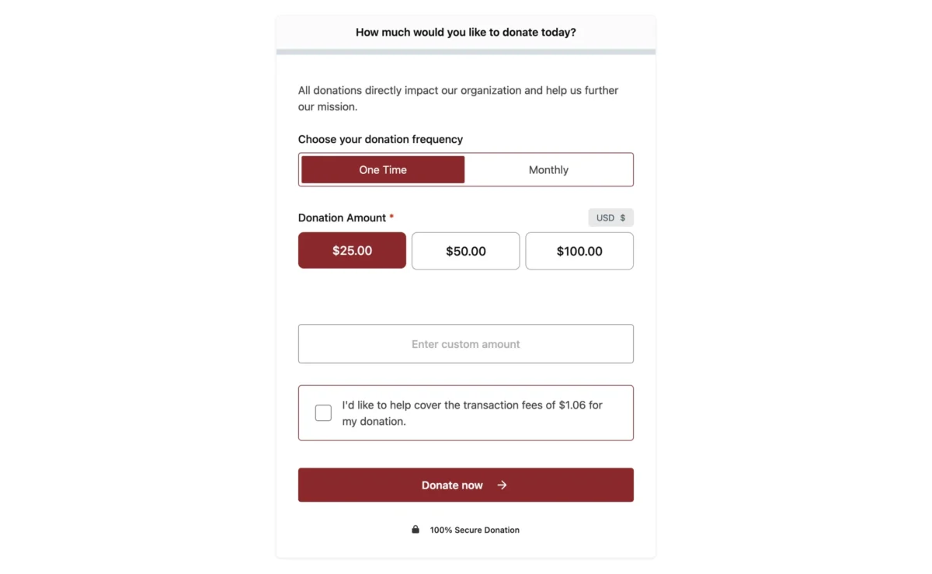932x574 pixels.
Task: Choose the $25.00 donation amount
Action: coord(352,251)
